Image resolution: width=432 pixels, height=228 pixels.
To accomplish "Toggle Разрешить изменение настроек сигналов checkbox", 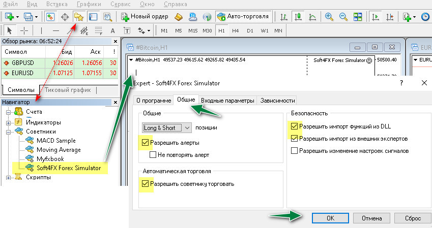I will click(294, 151).
